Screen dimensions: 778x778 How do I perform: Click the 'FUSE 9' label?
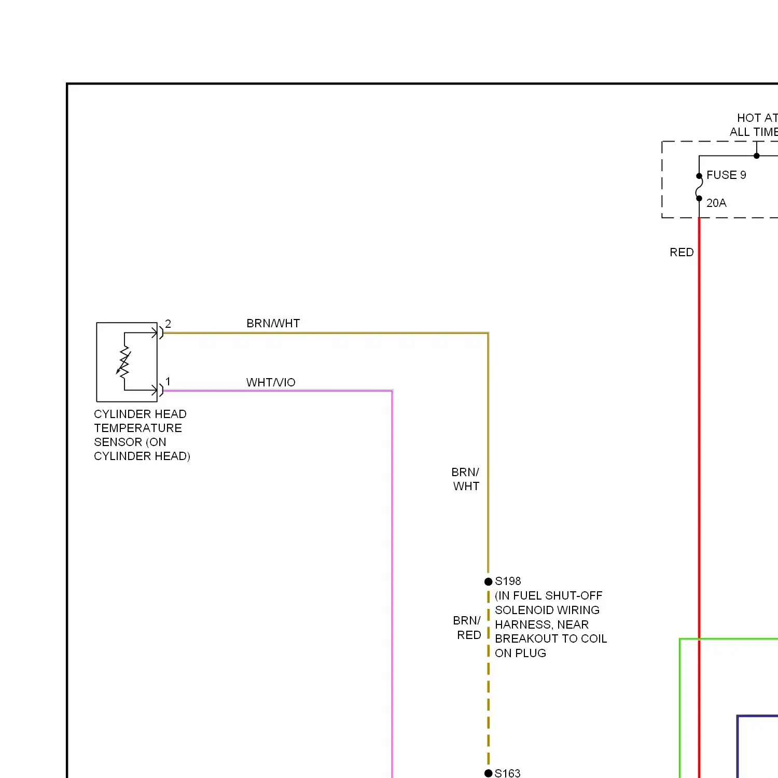click(x=726, y=175)
